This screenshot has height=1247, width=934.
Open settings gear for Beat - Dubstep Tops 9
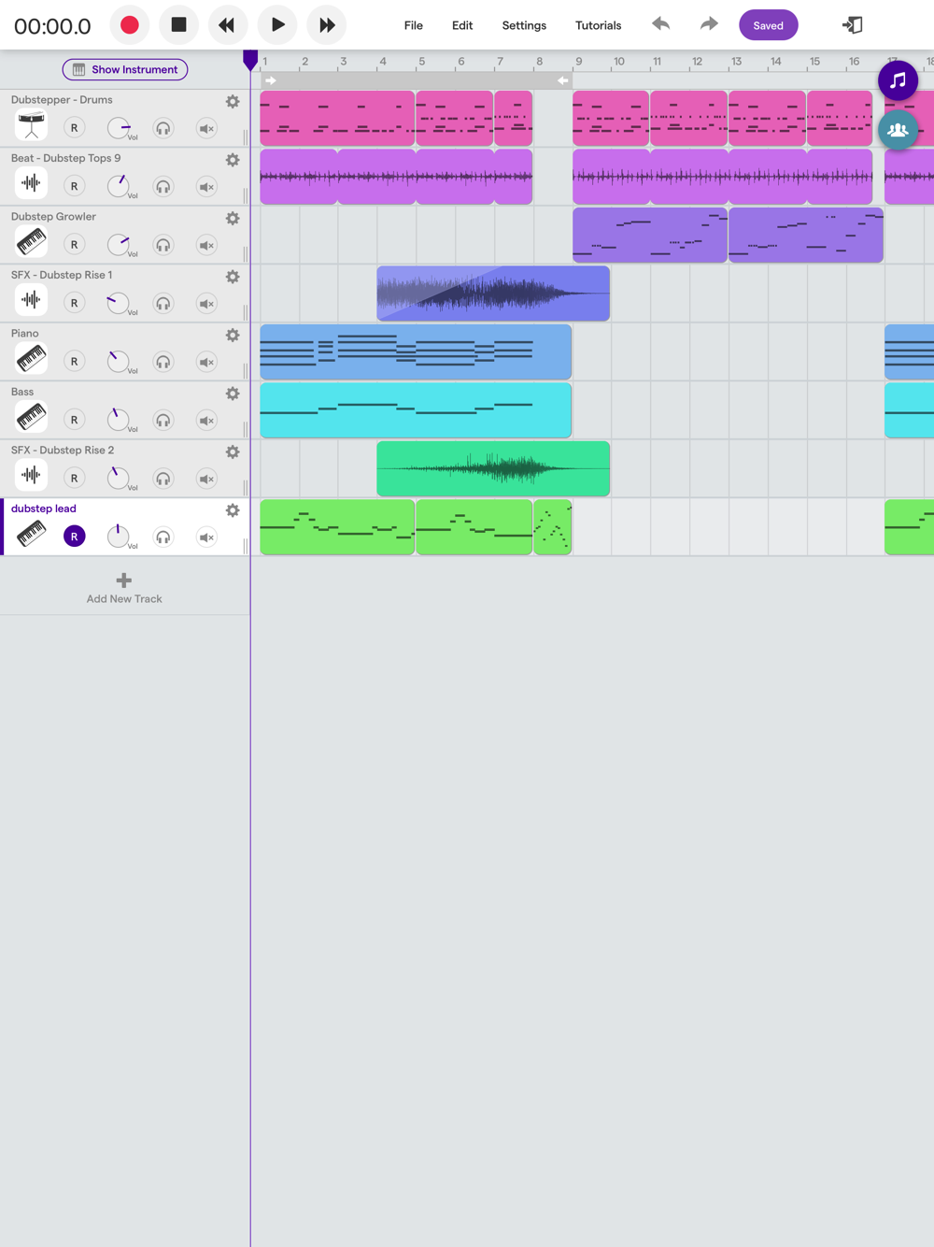click(233, 160)
